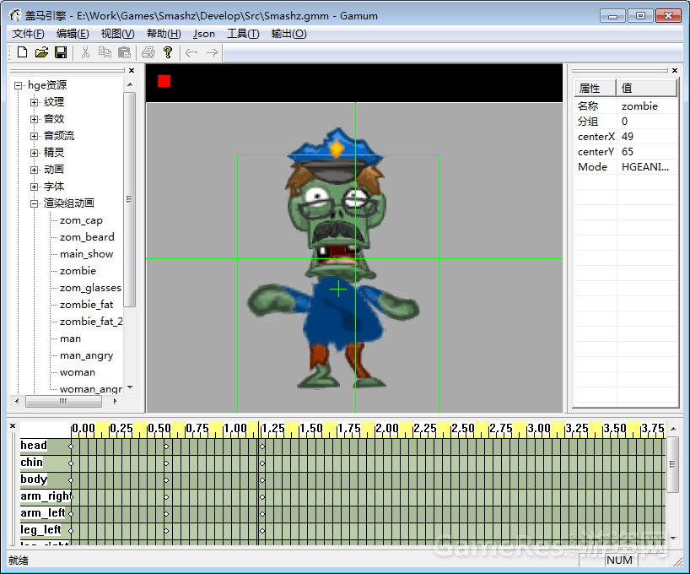Expand the 纹理 tree node
This screenshot has width=690, height=574.
coord(35,102)
